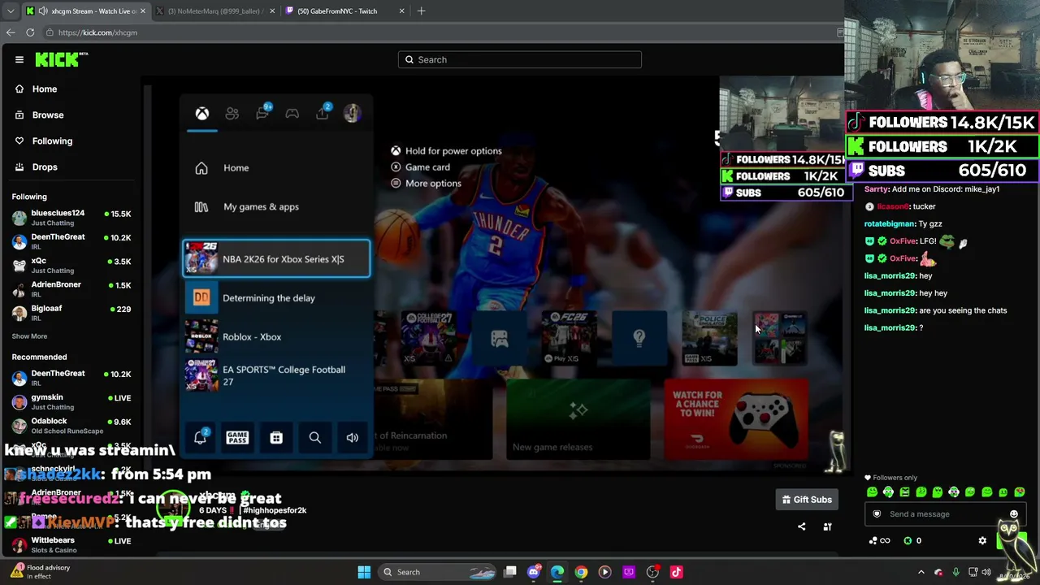Viewport: 1040px width, 585px height.
Task: Open xQc channel in Following list
Action: pos(71,265)
